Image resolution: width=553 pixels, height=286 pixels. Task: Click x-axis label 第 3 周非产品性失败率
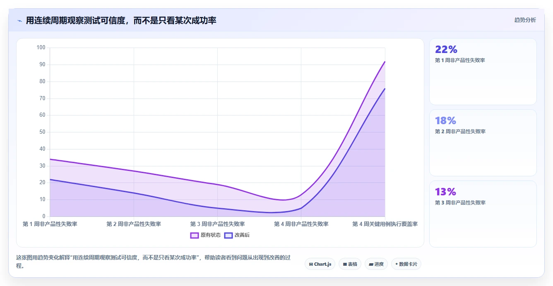pos(217,224)
